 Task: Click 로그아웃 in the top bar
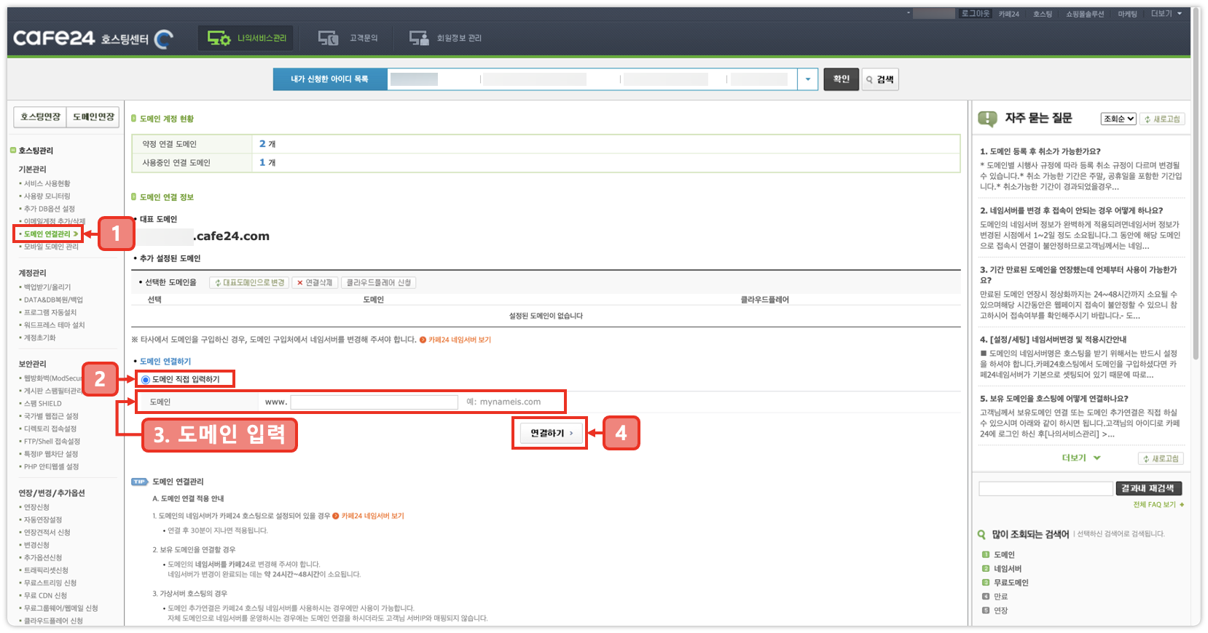pos(975,14)
